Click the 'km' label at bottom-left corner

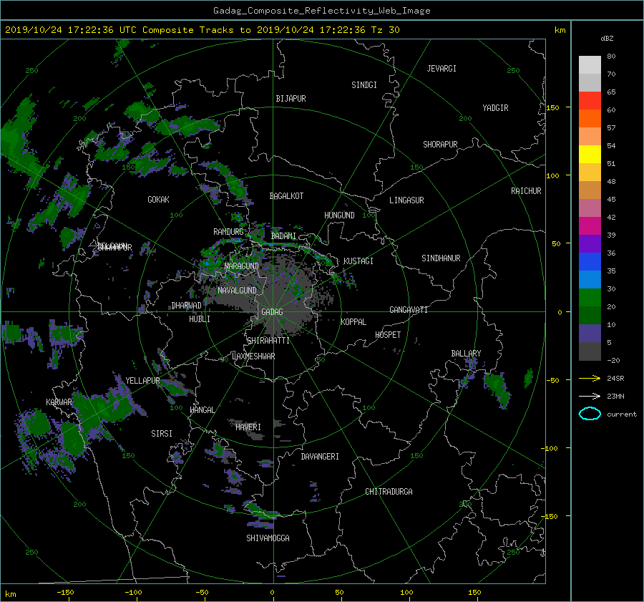pyautogui.click(x=10, y=594)
